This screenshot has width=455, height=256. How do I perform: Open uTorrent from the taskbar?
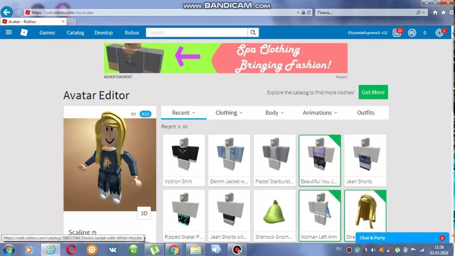point(154,250)
